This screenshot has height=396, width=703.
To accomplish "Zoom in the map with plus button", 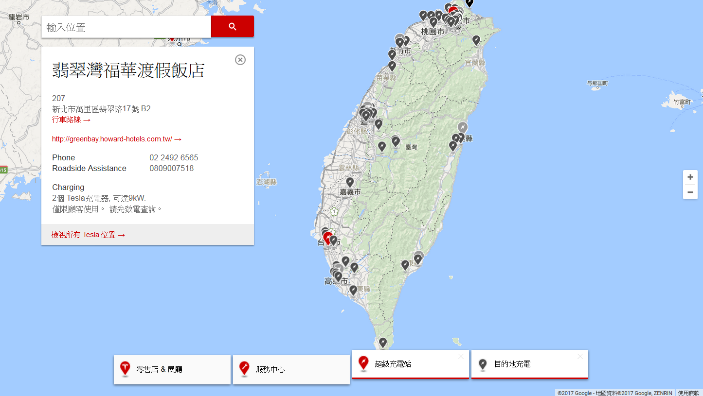I will point(690,177).
